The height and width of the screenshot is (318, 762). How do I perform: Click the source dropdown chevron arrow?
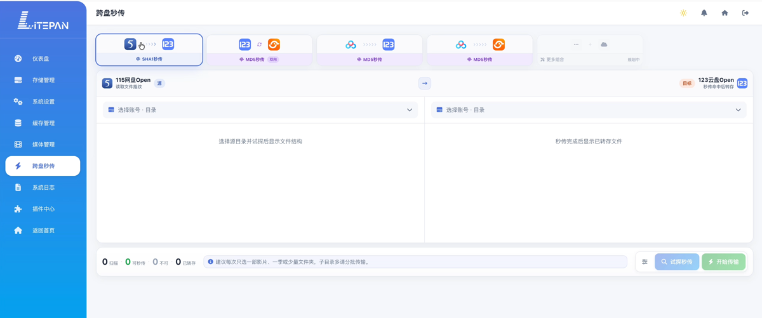[x=410, y=110]
